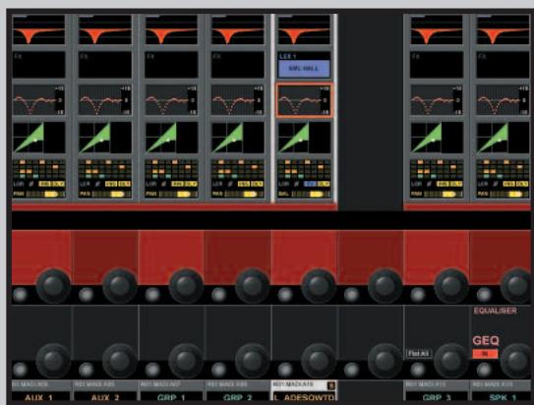Open the empty FX slot on AUX 1
This screenshot has height=405, width=534.
38,65
